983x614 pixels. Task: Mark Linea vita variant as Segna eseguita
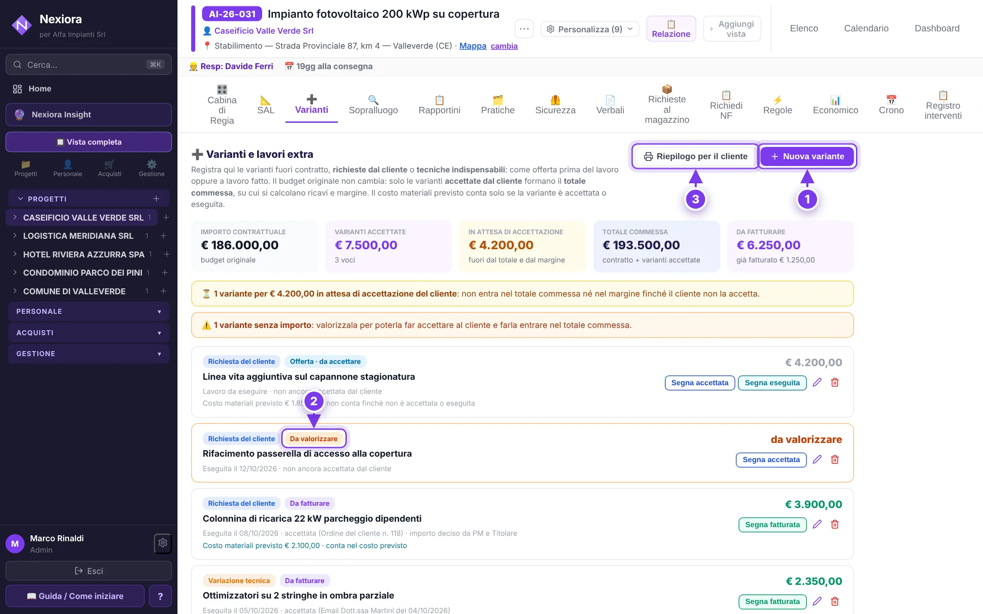click(772, 383)
